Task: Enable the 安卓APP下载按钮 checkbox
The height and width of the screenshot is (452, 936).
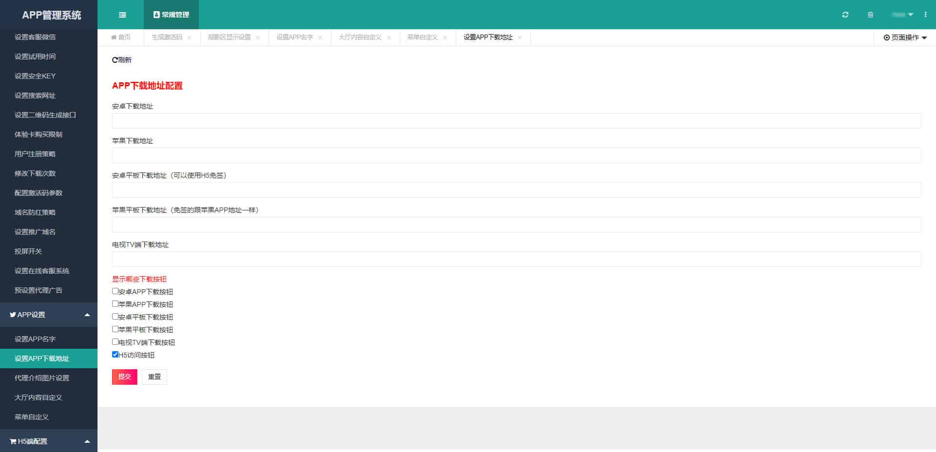Action: pyautogui.click(x=115, y=291)
